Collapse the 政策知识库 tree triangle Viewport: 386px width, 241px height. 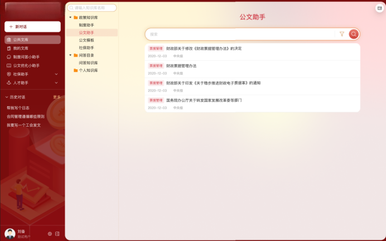(70, 17)
